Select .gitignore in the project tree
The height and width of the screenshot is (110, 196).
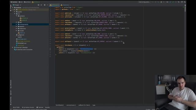pos(21,35)
